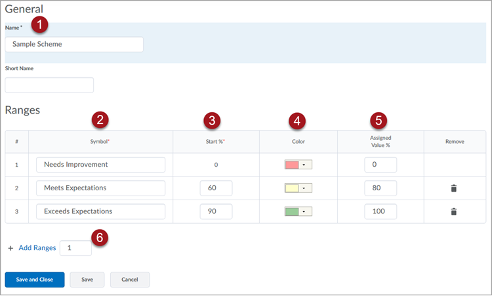Screen dimensions: 492x296
Task: Edit Assigned Value field containing 80
Action: coord(380,188)
